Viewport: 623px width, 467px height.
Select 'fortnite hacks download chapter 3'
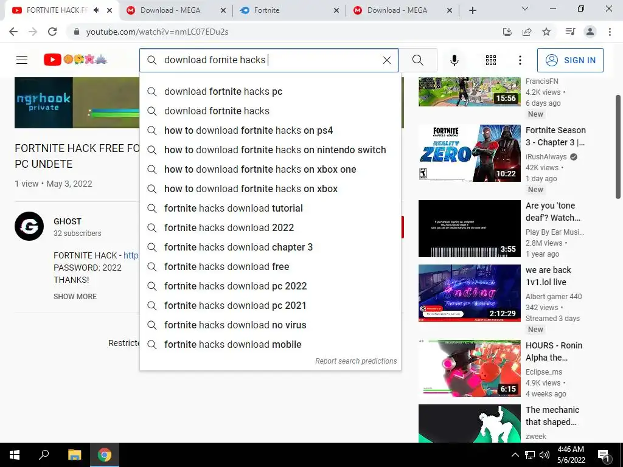coord(270,247)
